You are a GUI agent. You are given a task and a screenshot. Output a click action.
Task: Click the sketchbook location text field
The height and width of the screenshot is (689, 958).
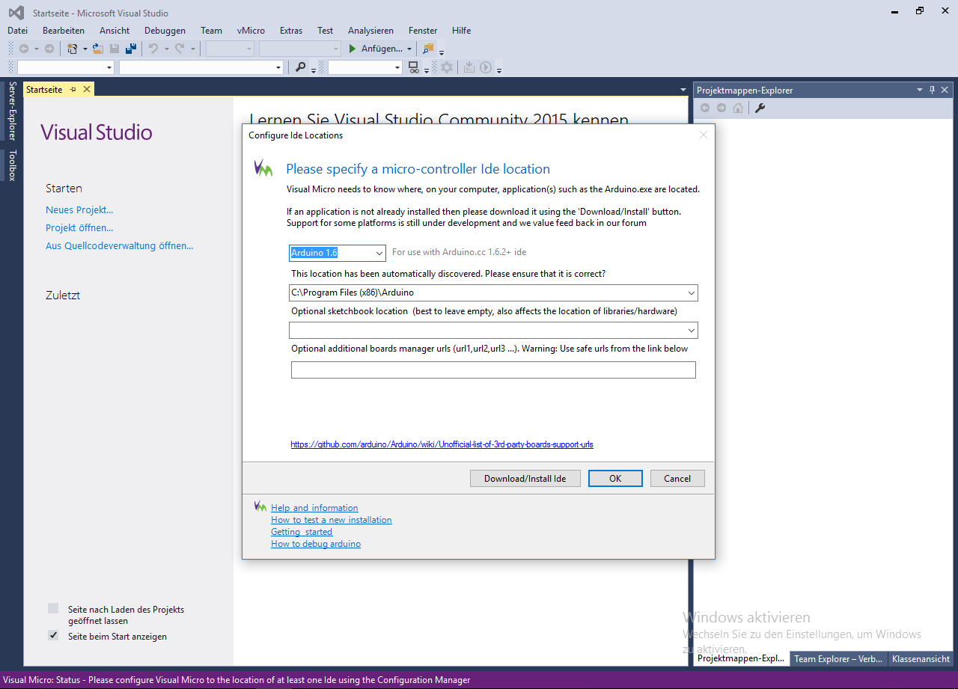486,330
